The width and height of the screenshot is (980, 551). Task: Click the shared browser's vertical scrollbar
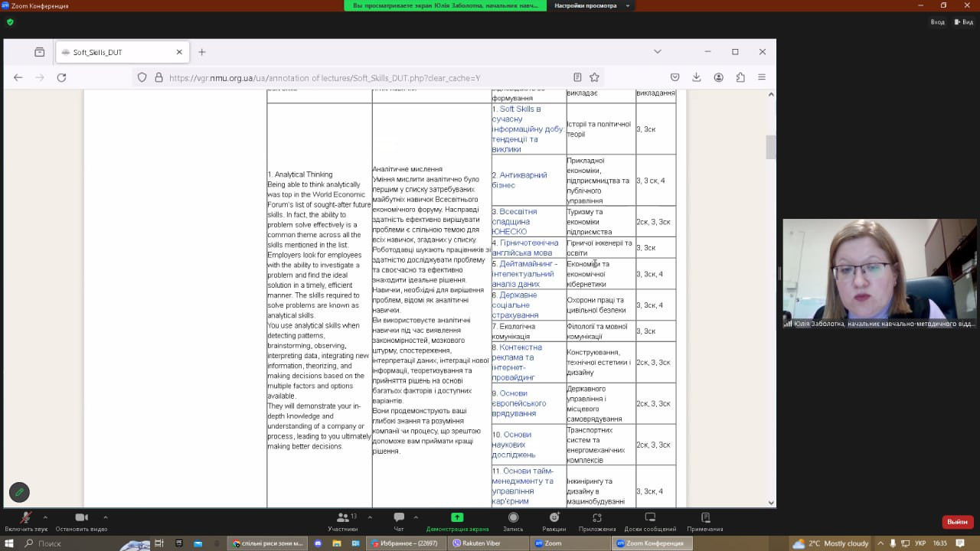coord(771,146)
